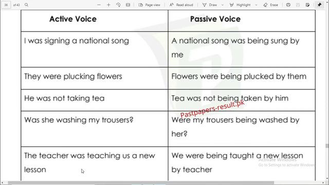Click the 'of 43' page count text

(16, 5)
